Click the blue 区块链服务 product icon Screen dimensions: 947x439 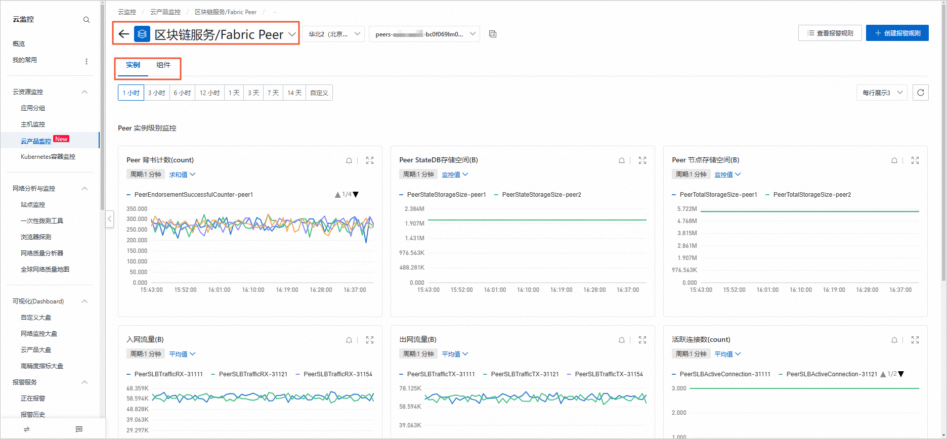(142, 34)
